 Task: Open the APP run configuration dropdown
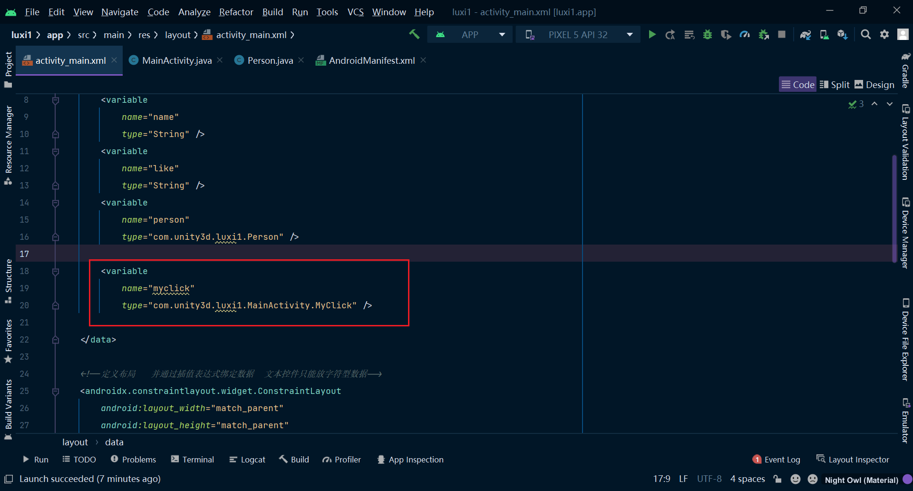(x=470, y=34)
